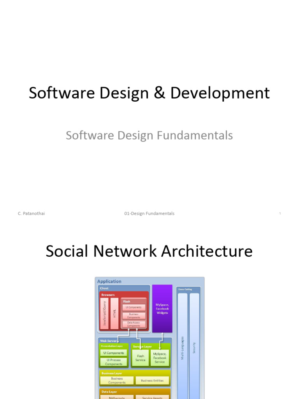299x399 pixels.
Task: Select the vertical "Multi-Languages" column
Action: pos(183,346)
